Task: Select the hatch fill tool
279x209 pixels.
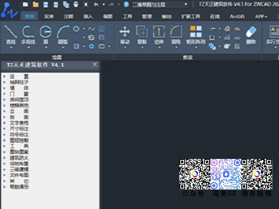Action: 76,46
